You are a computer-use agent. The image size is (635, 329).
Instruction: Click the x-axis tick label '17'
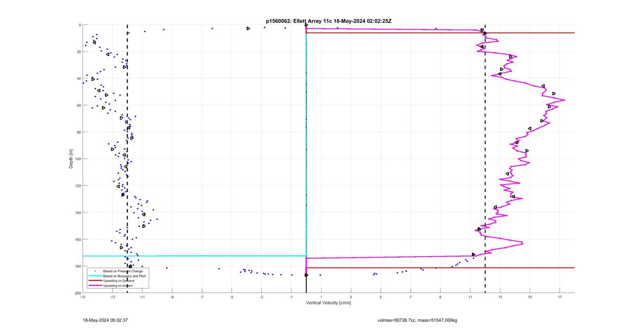pyautogui.click(x=559, y=297)
